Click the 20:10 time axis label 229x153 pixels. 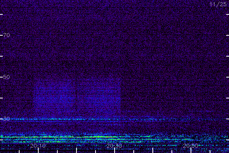[x=38, y=146]
